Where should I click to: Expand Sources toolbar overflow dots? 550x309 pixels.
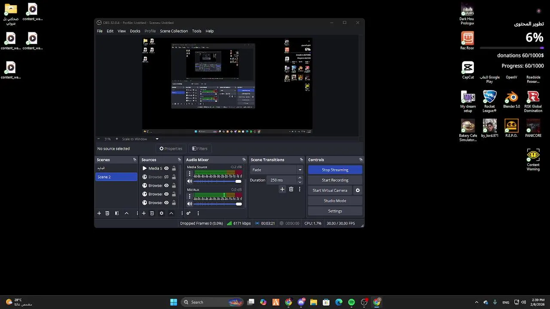point(182,213)
